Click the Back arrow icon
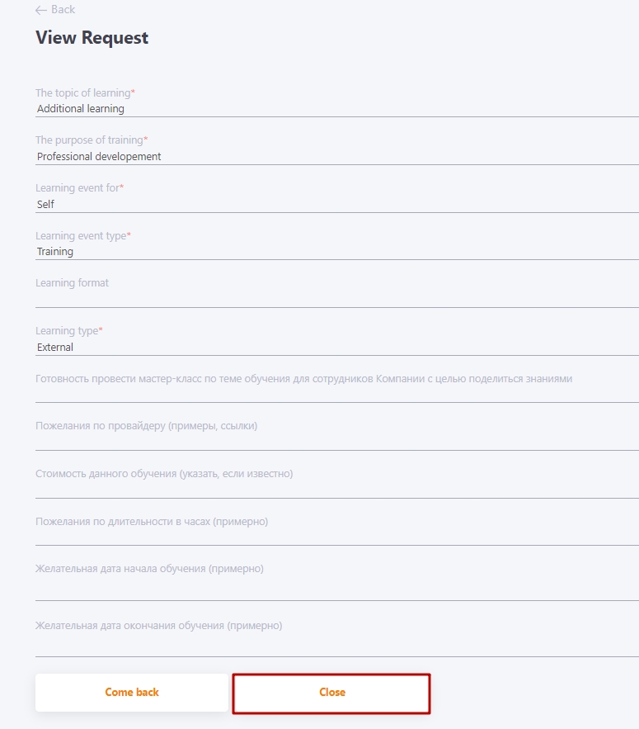This screenshot has height=729, width=639. tap(41, 10)
